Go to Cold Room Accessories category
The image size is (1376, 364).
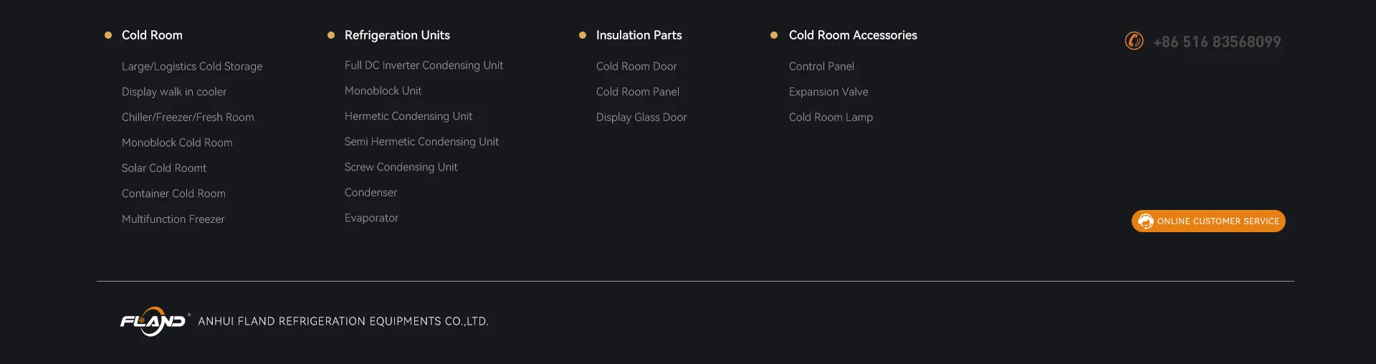point(853,35)
